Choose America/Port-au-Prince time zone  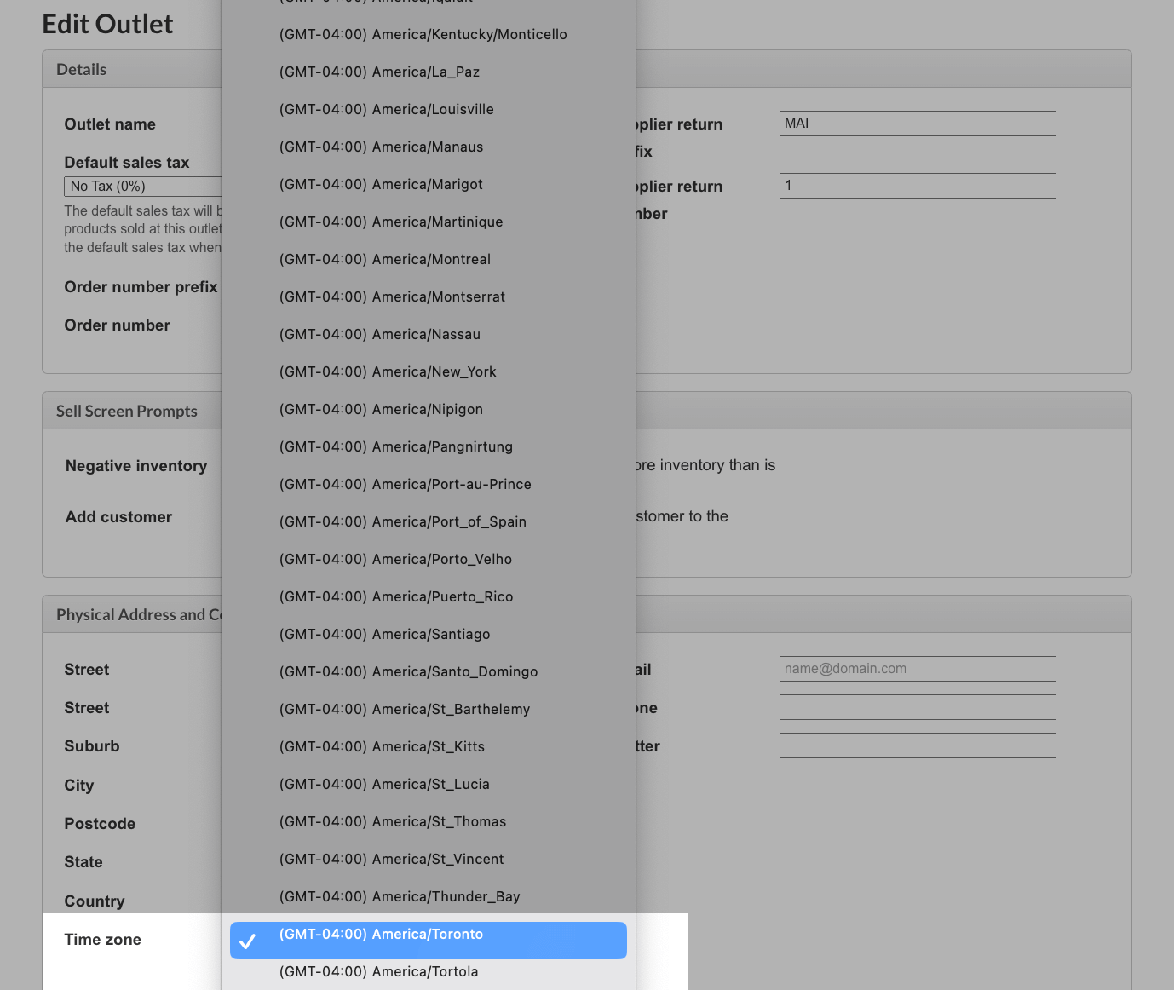point(405,485)
